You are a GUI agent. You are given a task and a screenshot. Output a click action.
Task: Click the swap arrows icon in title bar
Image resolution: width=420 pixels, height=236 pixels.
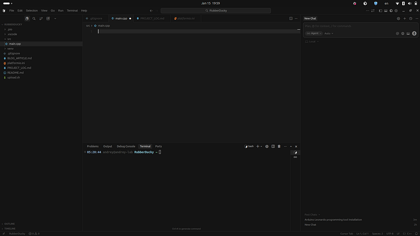pos(373,10)
